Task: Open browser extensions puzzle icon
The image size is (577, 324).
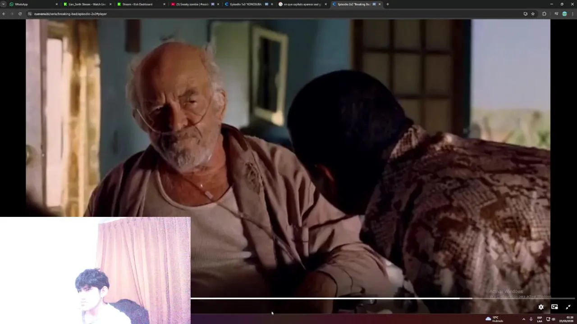Action: tap(544, 14)
